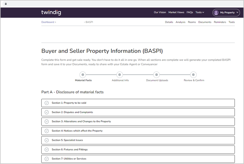Select the Document Uploads step circle

tap(156, 74)
